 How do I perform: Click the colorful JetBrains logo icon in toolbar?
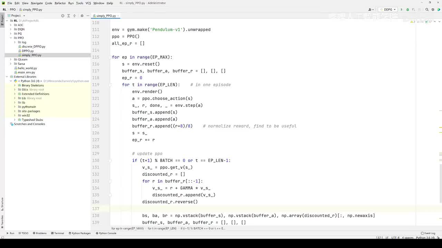[x=439, y=10]
